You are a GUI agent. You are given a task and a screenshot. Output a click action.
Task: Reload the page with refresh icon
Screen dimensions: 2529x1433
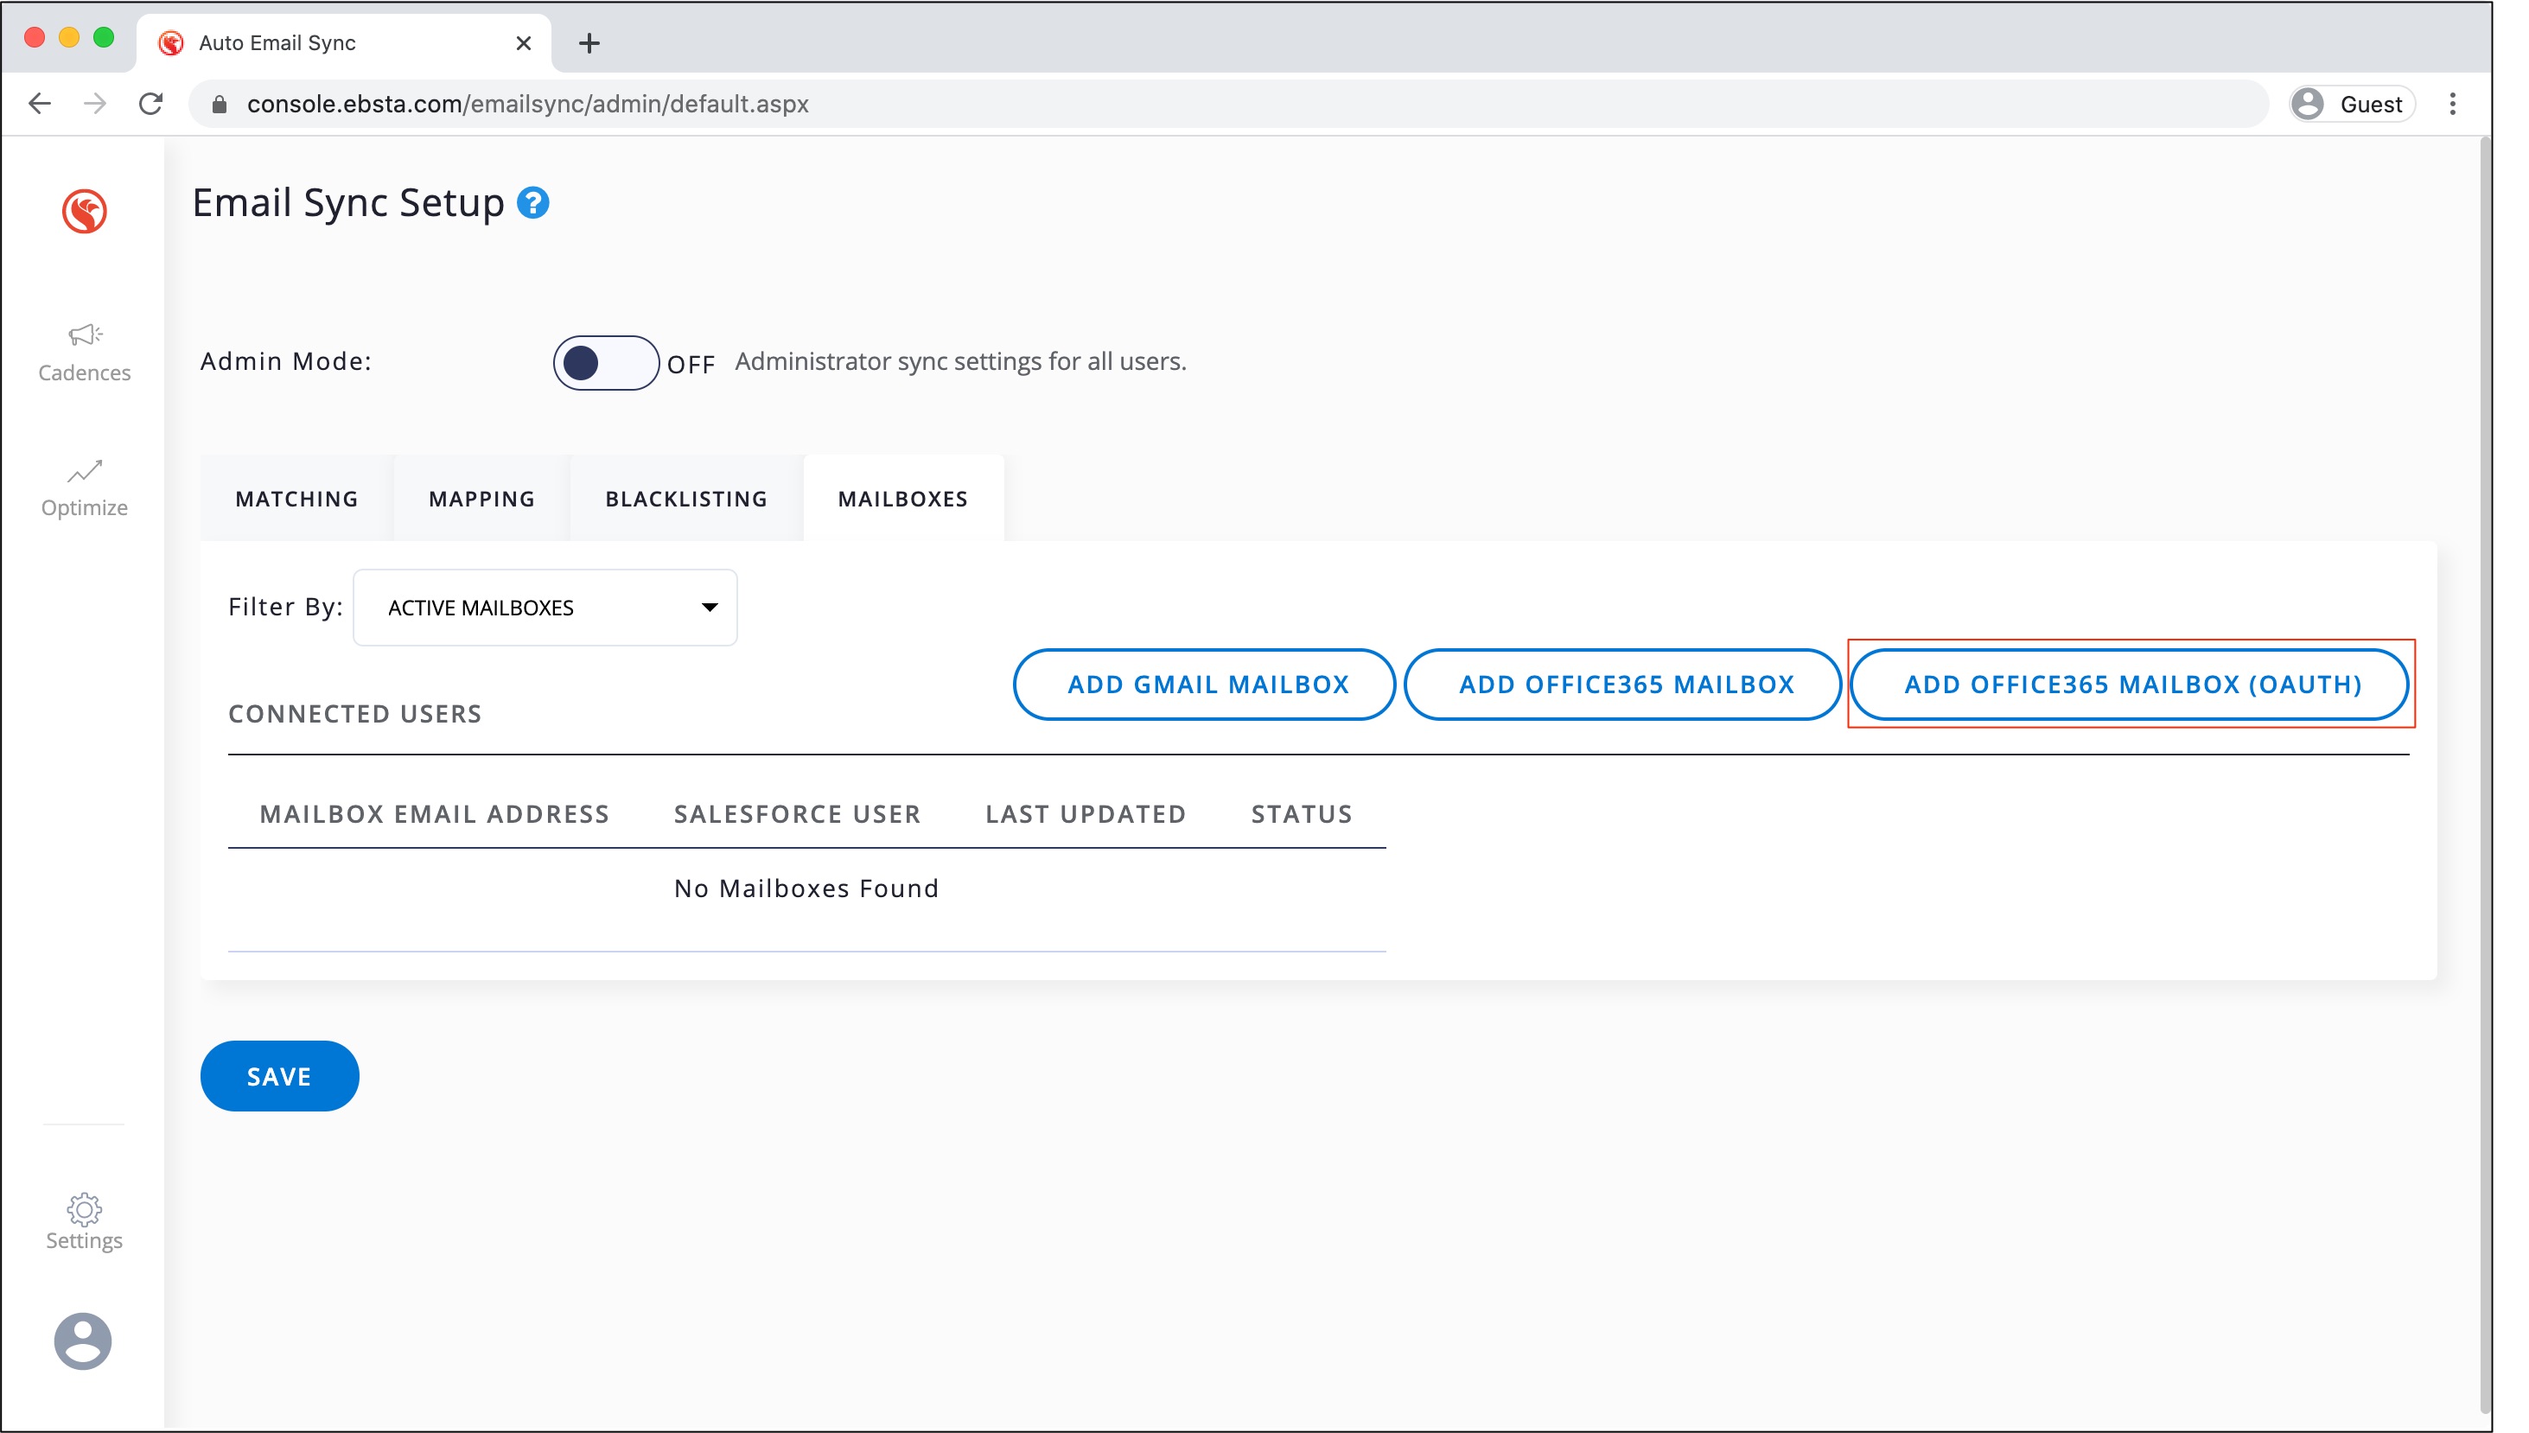tap(150, 104)
